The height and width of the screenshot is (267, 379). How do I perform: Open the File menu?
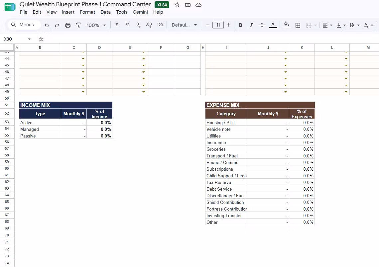point(24,12)
